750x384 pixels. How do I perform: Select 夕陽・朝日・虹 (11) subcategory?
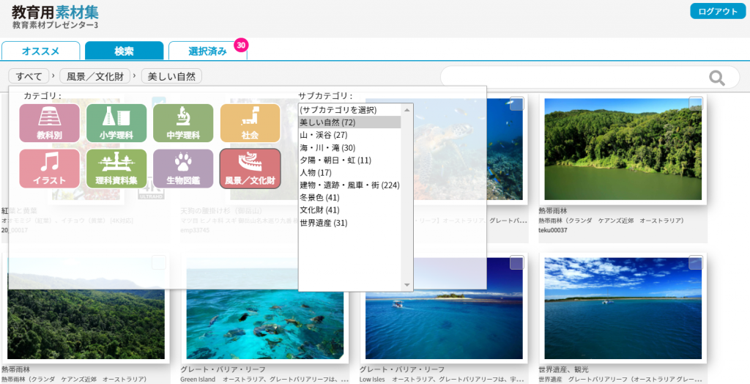[350, 160]
